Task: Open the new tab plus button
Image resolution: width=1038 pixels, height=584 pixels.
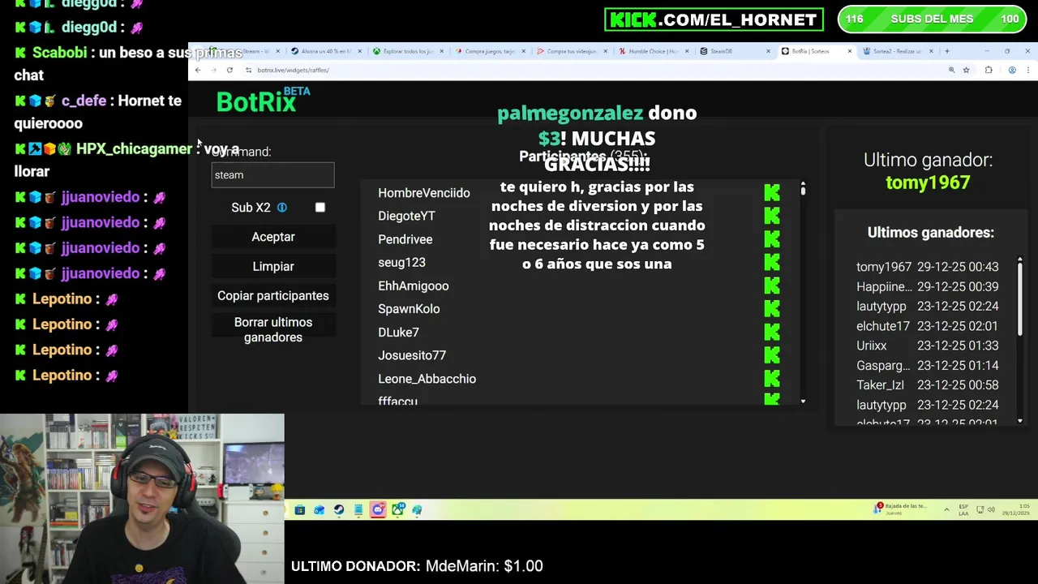Action: pyautogui.click(x=946, y=51)
